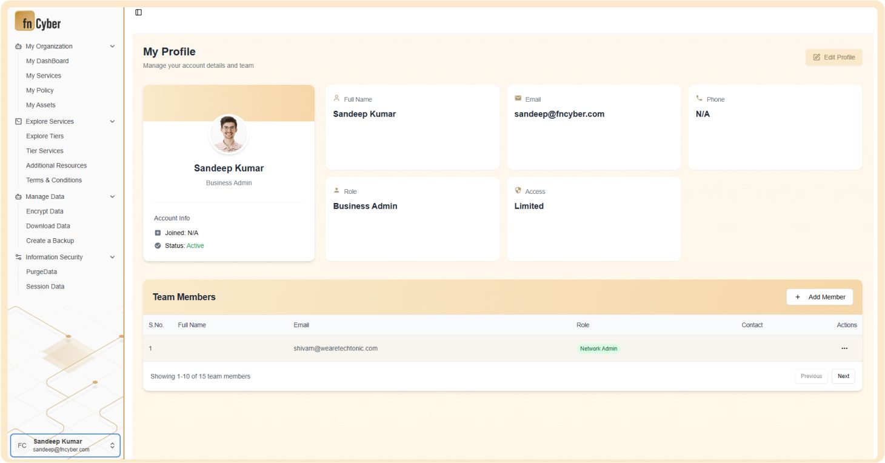Select Create a Backup
The image size is (885, 463).
point(50,241)
